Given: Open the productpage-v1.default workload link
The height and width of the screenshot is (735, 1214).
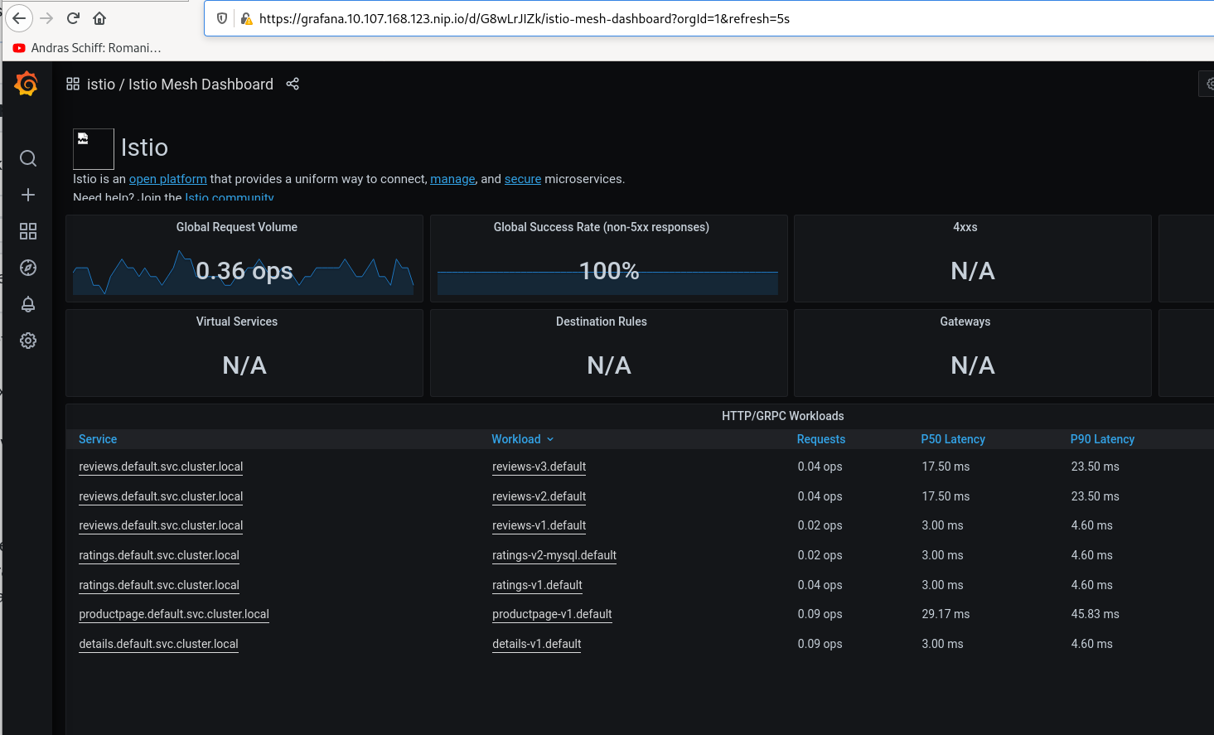Looking at the screenshot, I should (x=552, y=614).
